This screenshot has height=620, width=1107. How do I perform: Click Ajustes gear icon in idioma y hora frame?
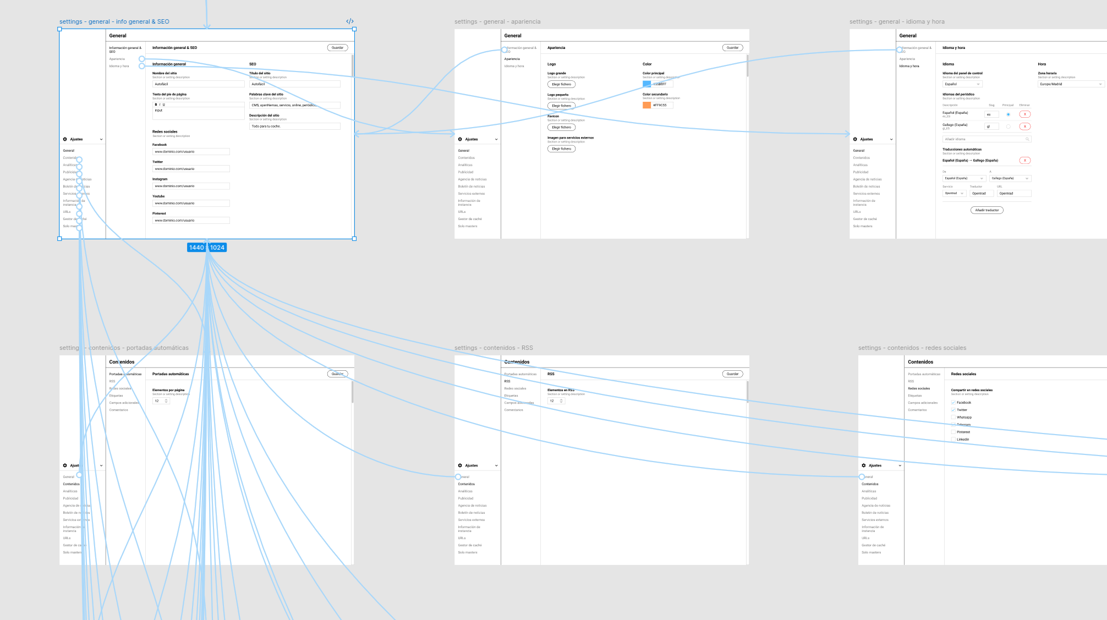pos(855,139)
